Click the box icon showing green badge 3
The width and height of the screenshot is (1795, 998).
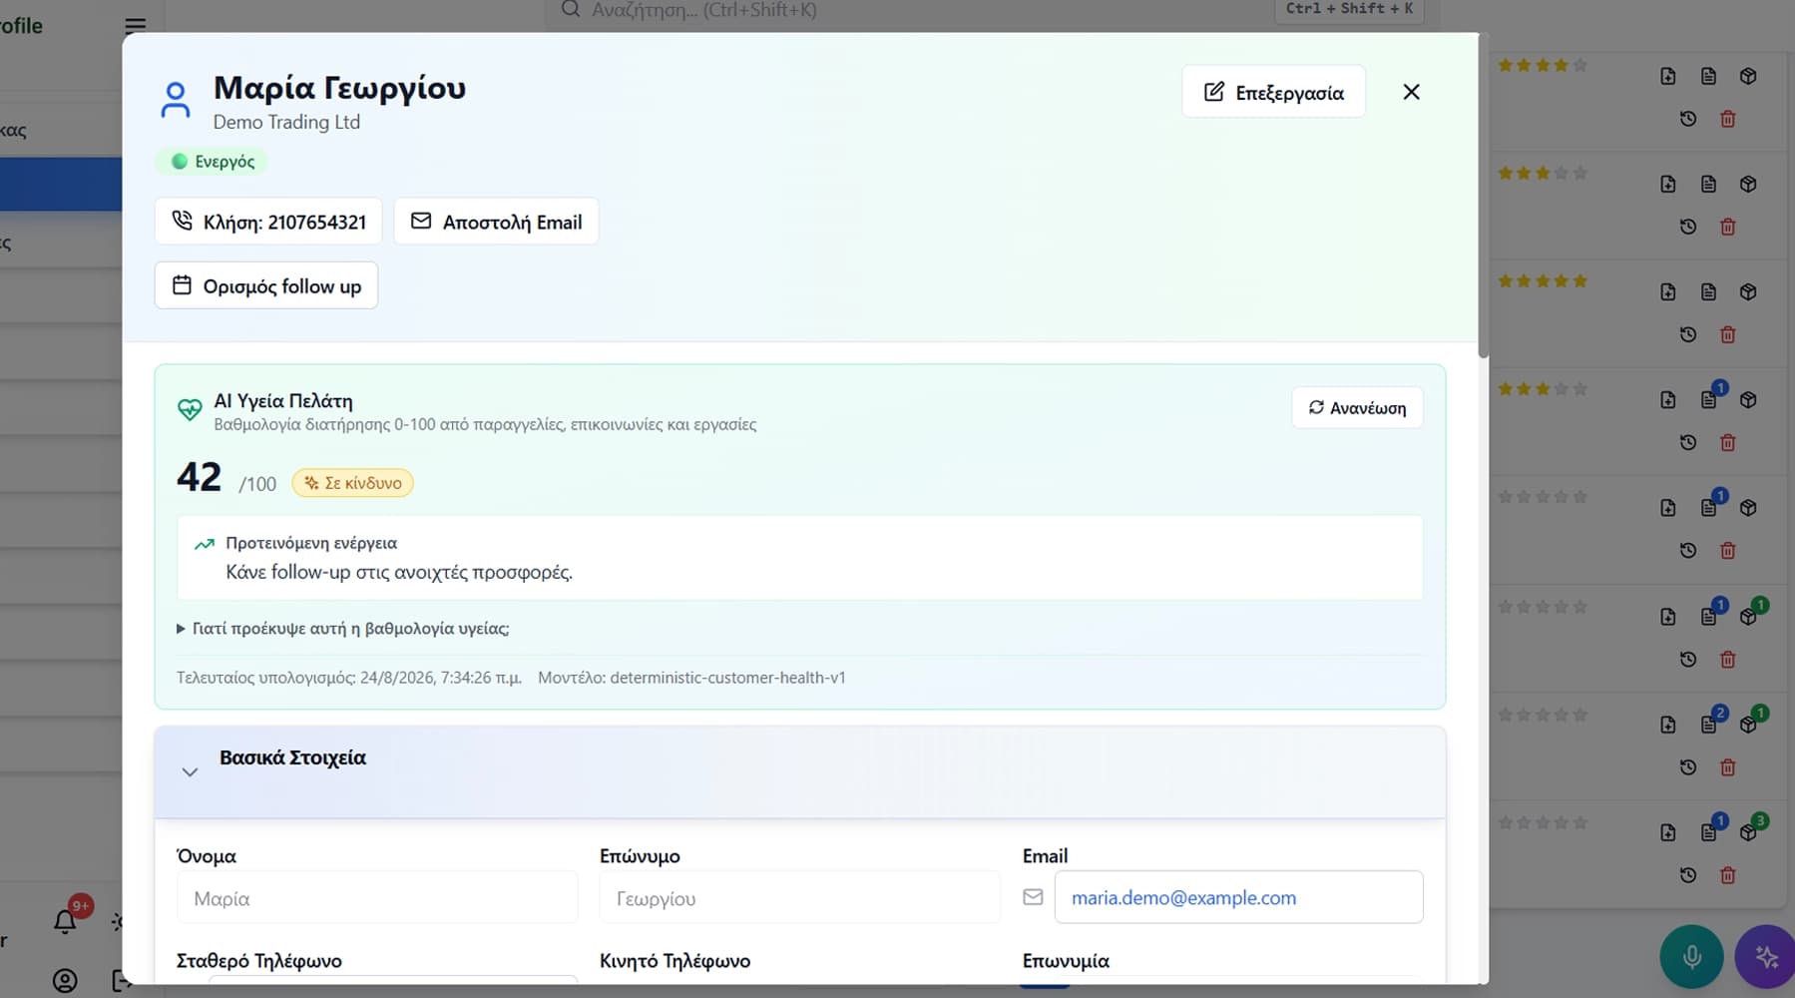(x=1748, y=832)
